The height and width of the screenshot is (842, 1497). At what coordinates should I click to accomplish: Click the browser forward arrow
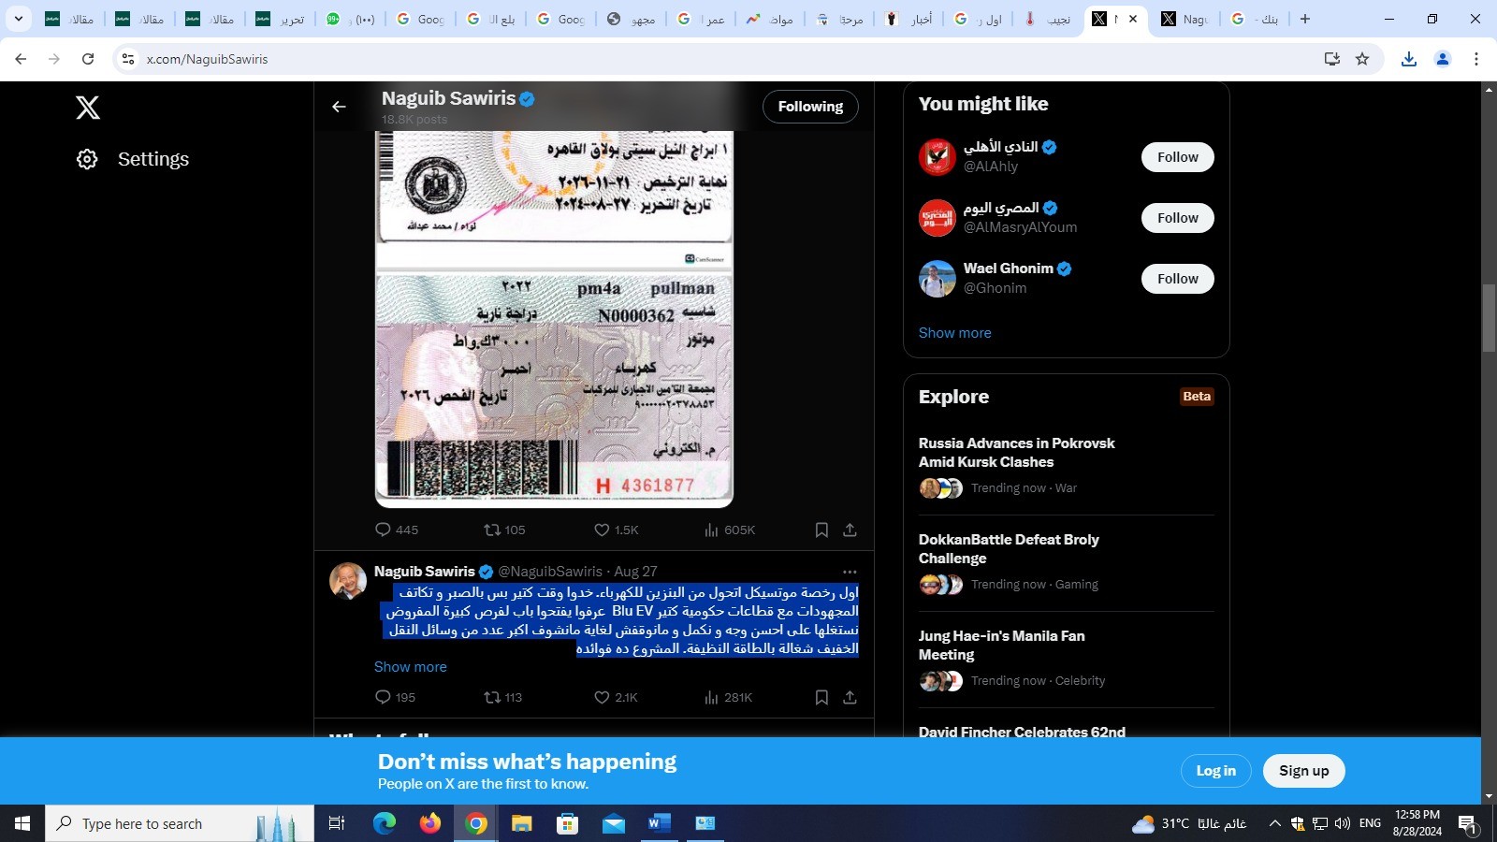click(54, 59)
